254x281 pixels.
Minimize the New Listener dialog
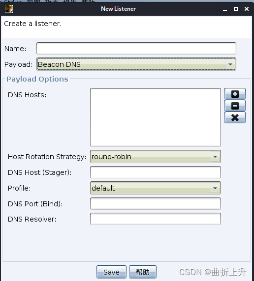225,9
